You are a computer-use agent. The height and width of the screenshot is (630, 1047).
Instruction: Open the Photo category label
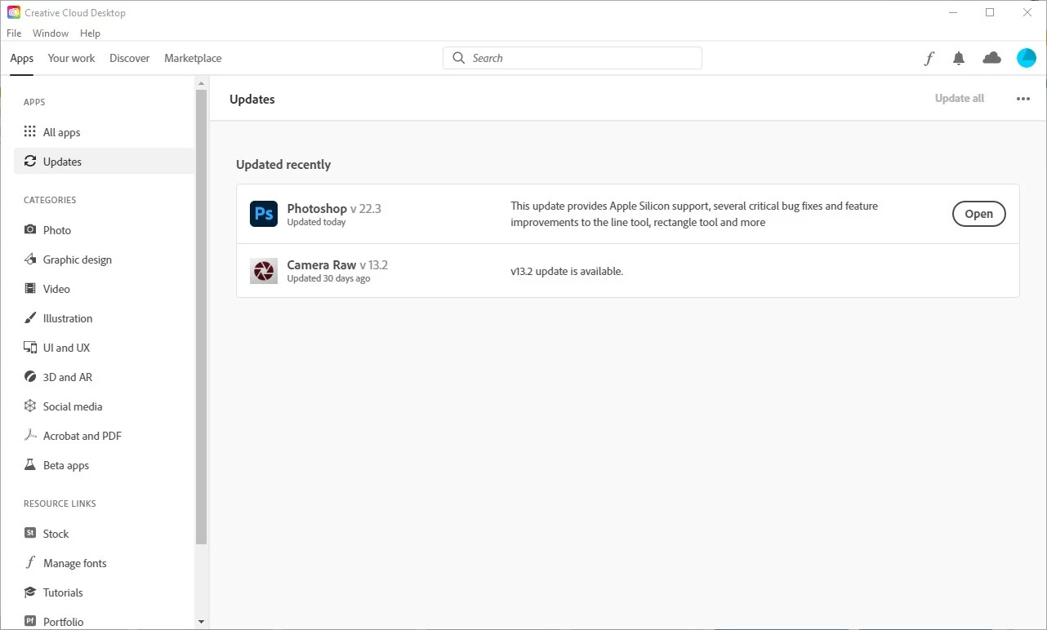click(x=57, y=230)
